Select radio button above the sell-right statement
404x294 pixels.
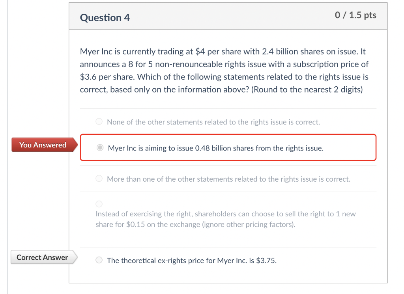tap(99, 204)
